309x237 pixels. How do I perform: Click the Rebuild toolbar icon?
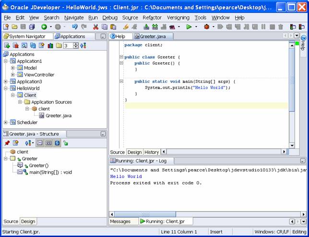point(155,26)
